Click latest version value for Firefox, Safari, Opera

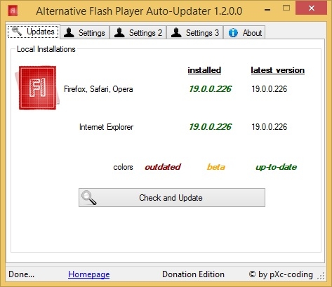tap(270, 89)
